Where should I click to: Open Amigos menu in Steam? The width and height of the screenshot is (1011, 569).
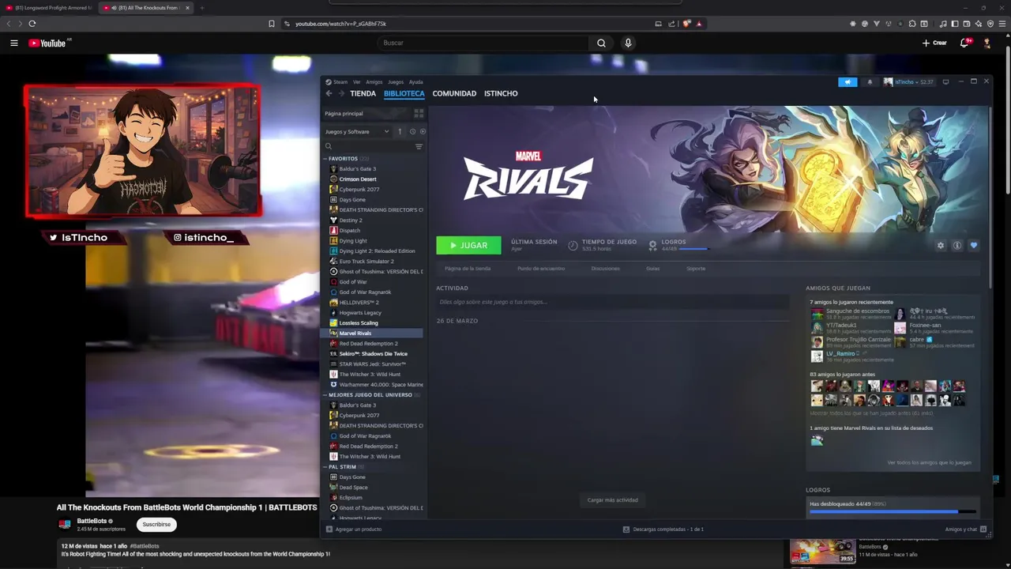pos(374,81)
